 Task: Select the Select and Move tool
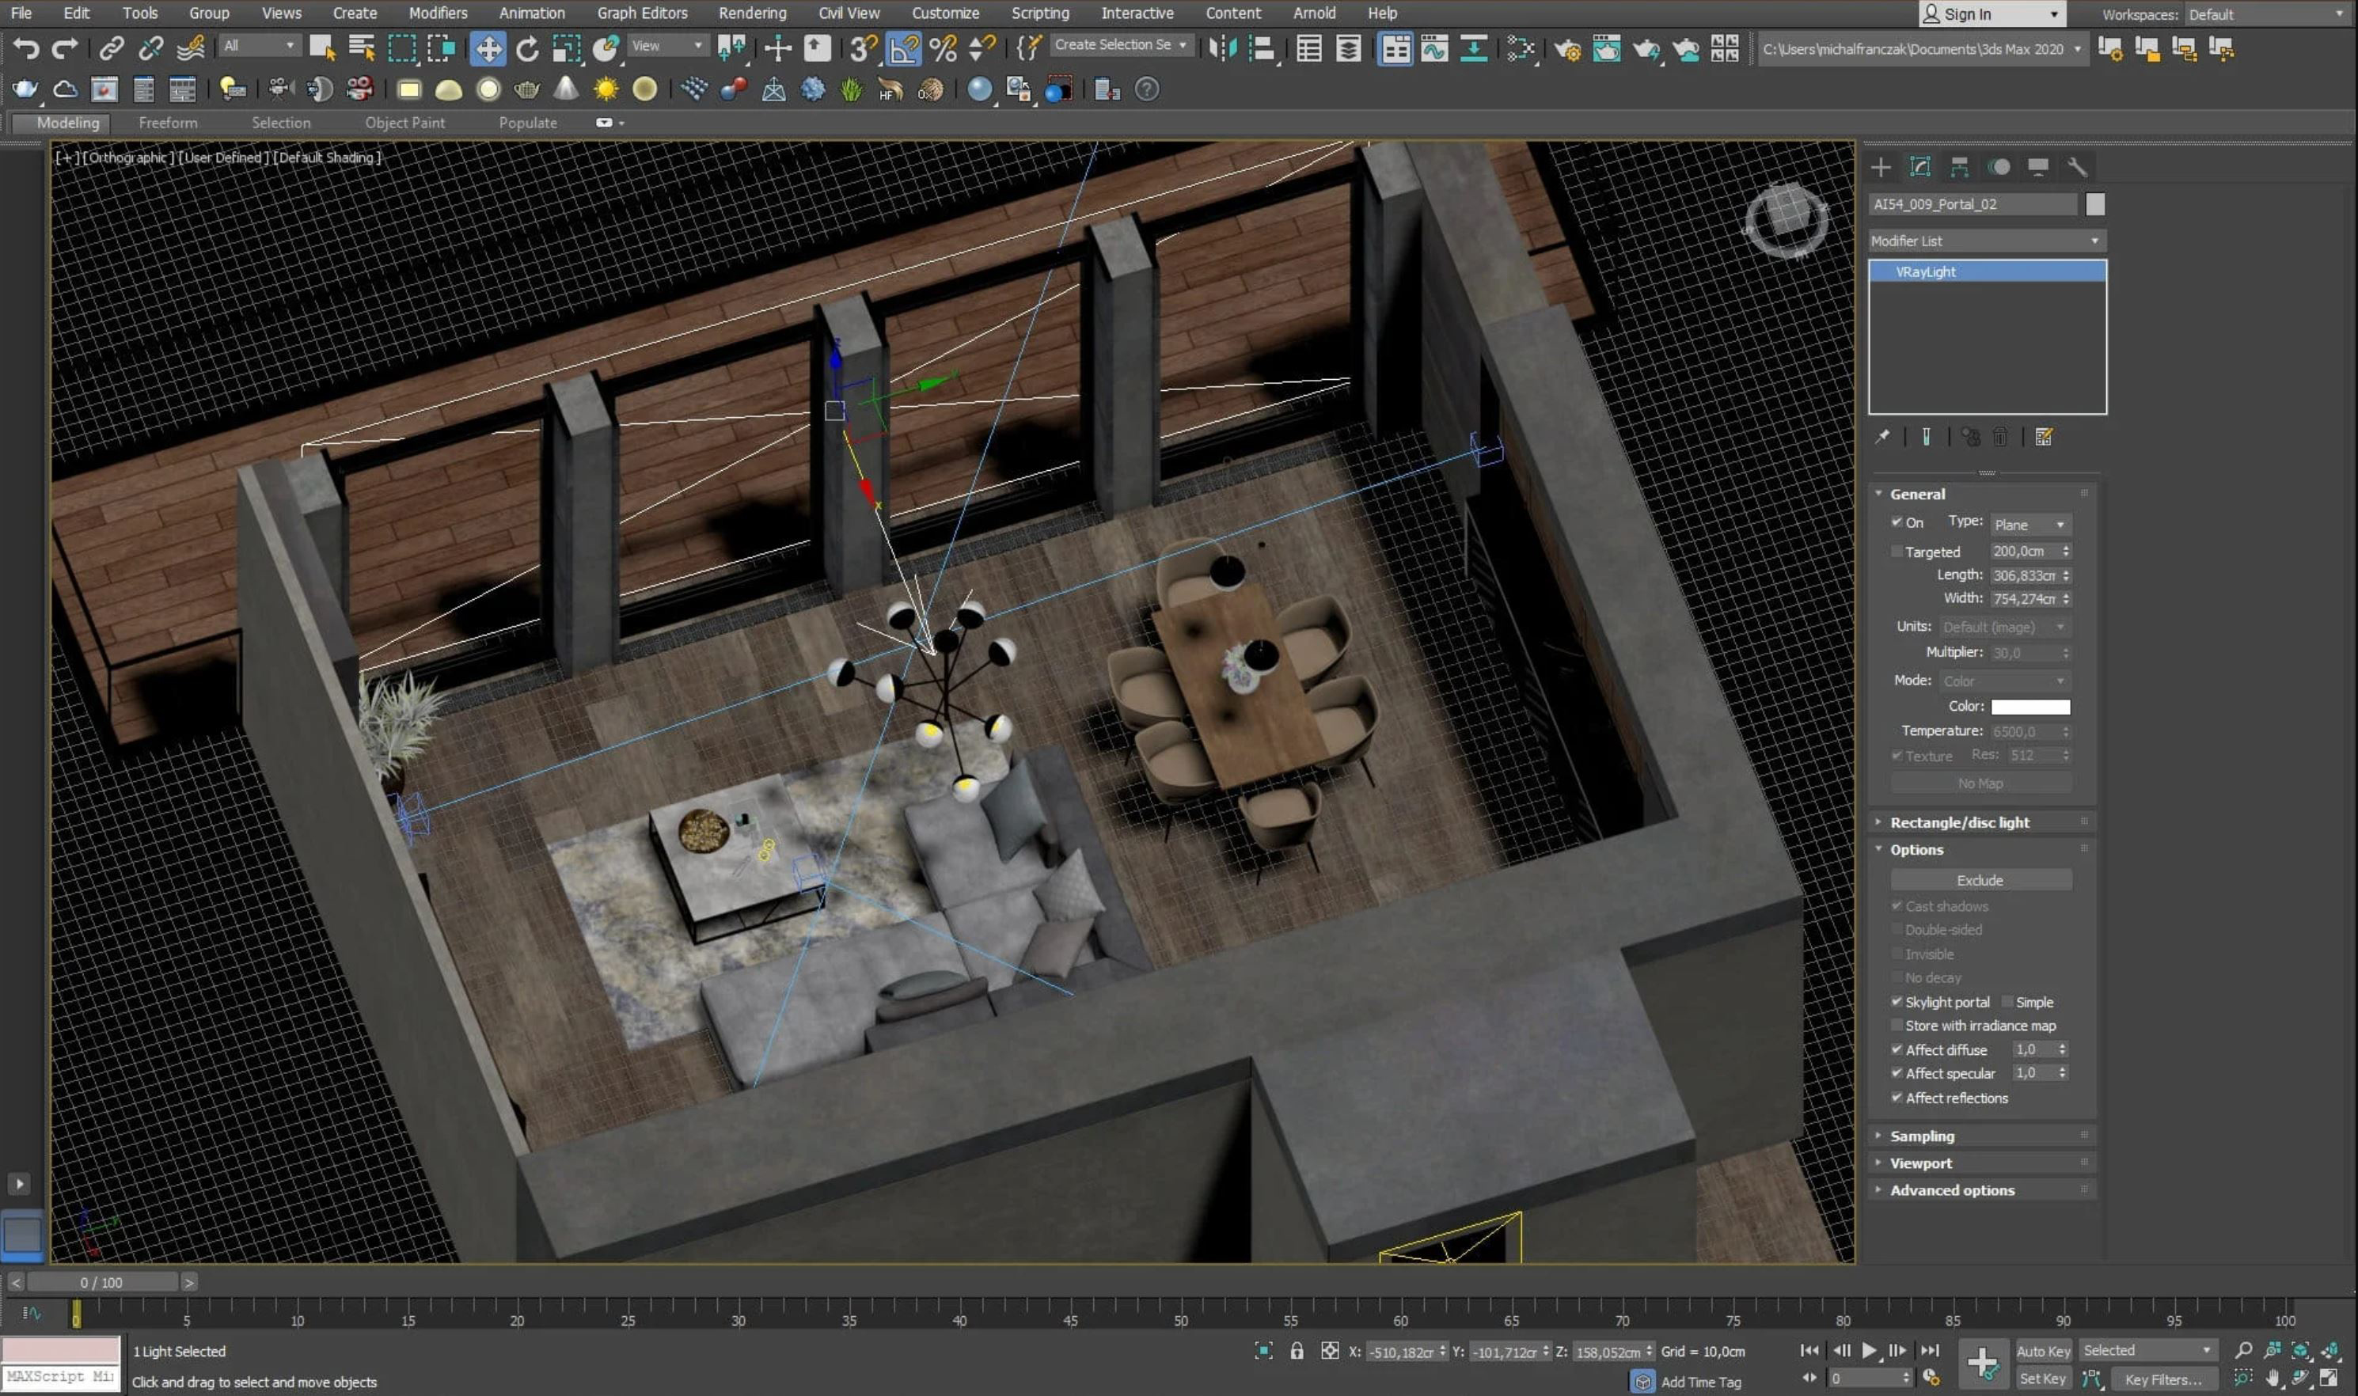click(x=488, y=48)
